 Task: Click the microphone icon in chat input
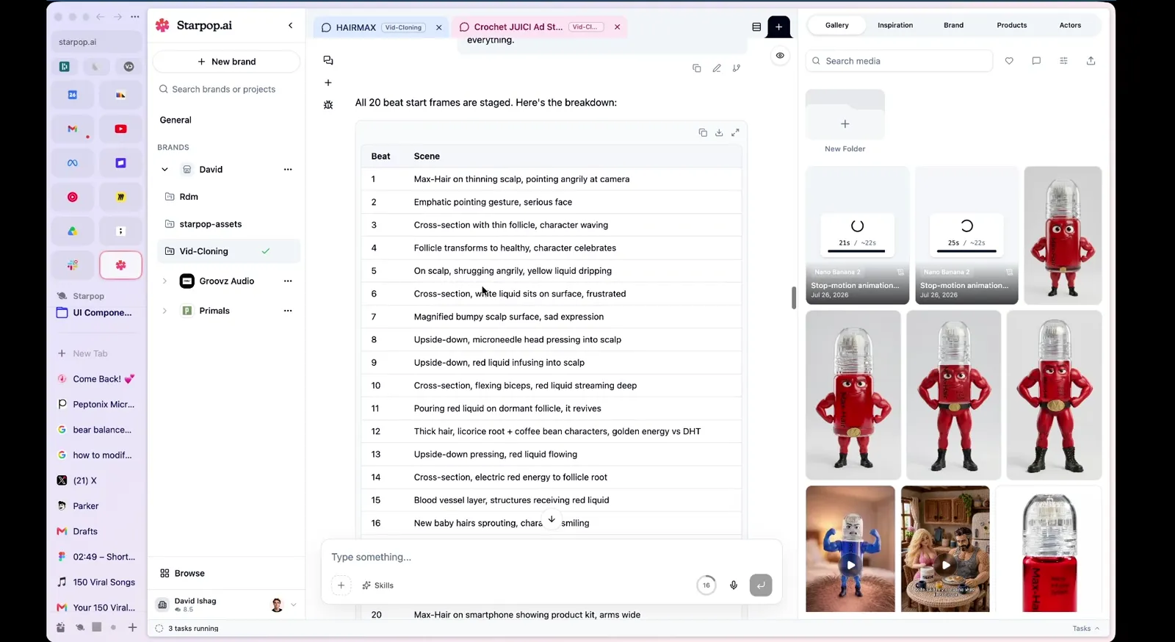(x=733, y=585)
